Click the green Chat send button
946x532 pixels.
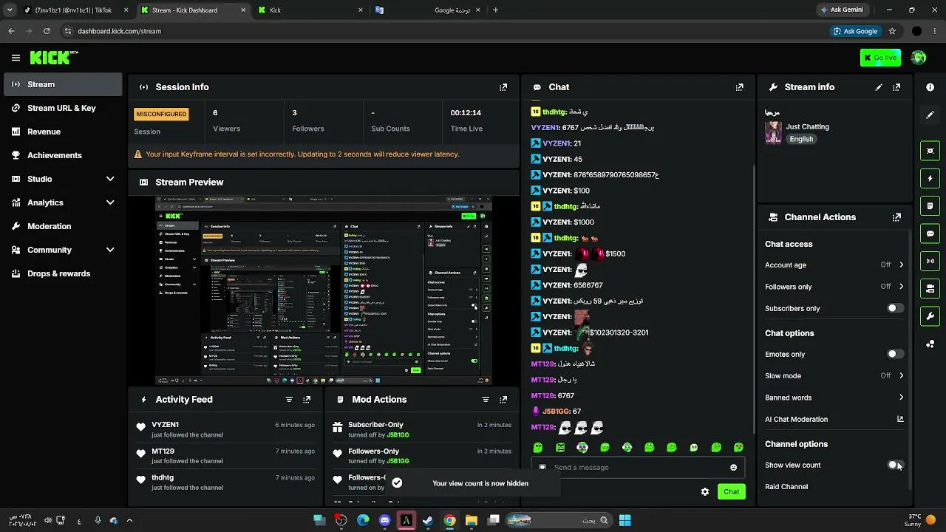[x=731, y=491]
